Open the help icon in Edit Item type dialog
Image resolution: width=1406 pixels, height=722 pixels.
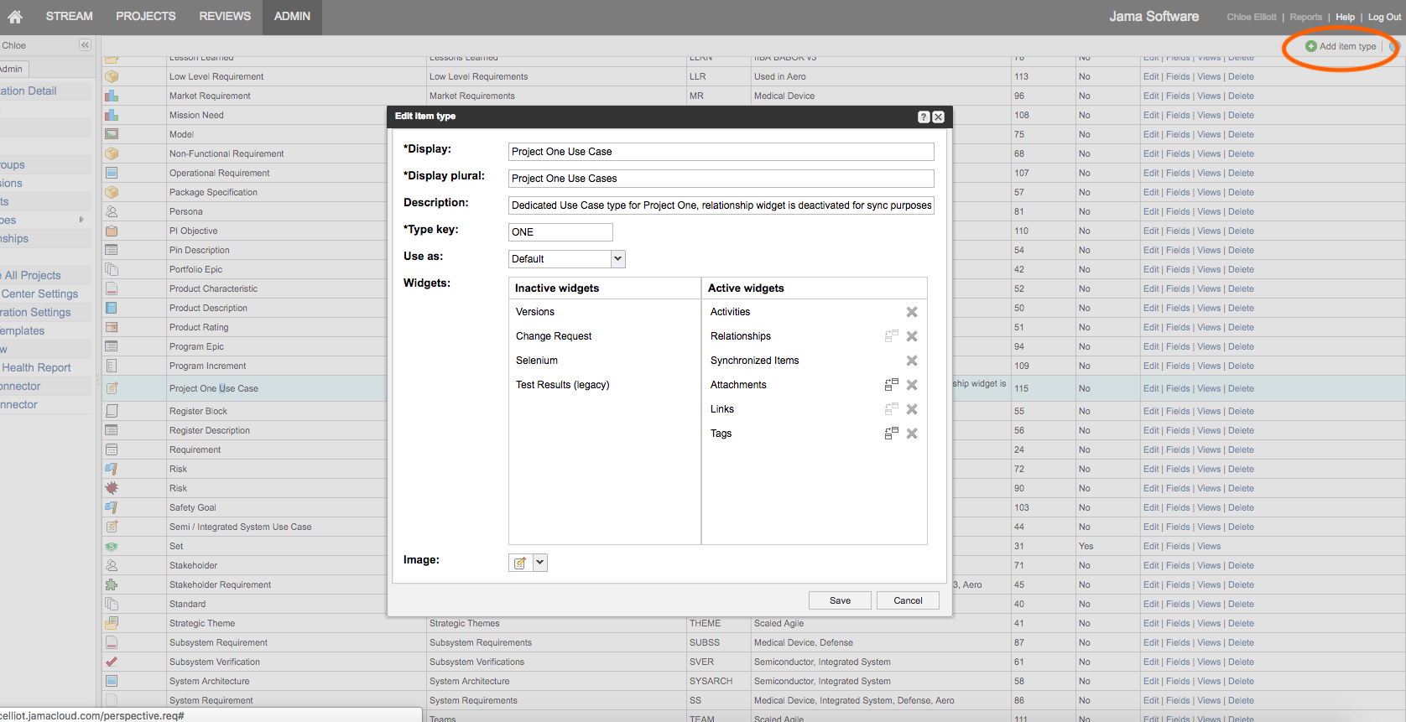[924, 117]
